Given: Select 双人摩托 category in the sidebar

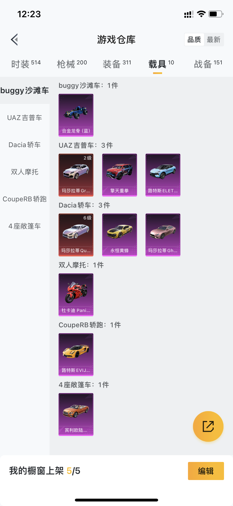Looking at the screenshot, I should pos(25,172).
